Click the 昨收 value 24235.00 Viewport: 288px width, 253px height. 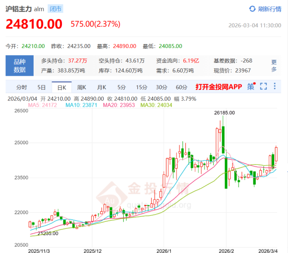click(x=79, y=46)
